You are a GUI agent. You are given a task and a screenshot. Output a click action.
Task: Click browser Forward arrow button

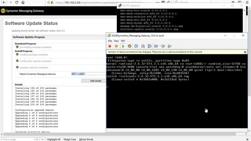point(10,2)
